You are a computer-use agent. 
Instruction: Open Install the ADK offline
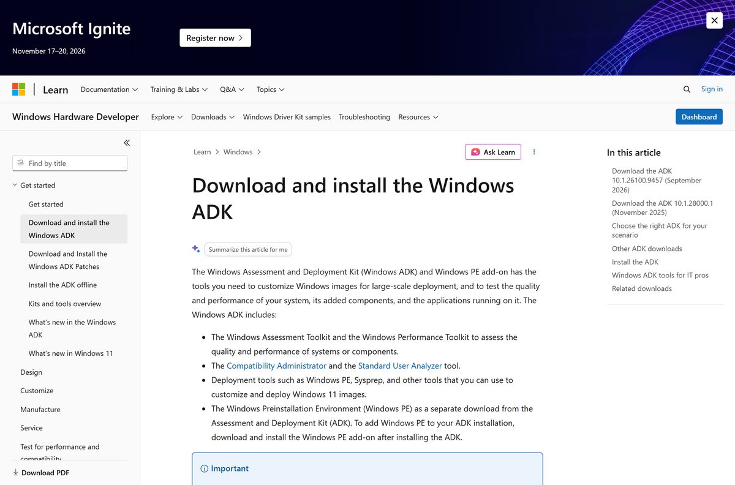coord(62,285)
